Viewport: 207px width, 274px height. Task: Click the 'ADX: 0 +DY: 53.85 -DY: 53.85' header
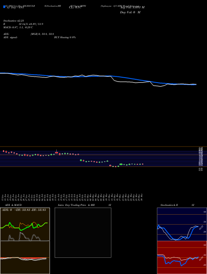click(x=24, y=210)
